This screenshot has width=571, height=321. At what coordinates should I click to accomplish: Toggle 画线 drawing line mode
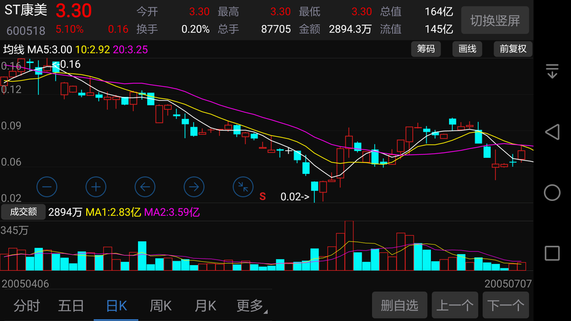(467, 49)
